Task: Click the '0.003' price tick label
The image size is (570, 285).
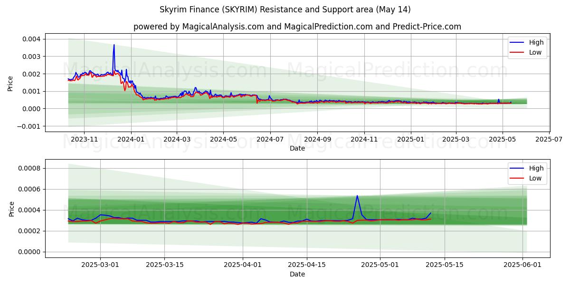Action: 32,57
